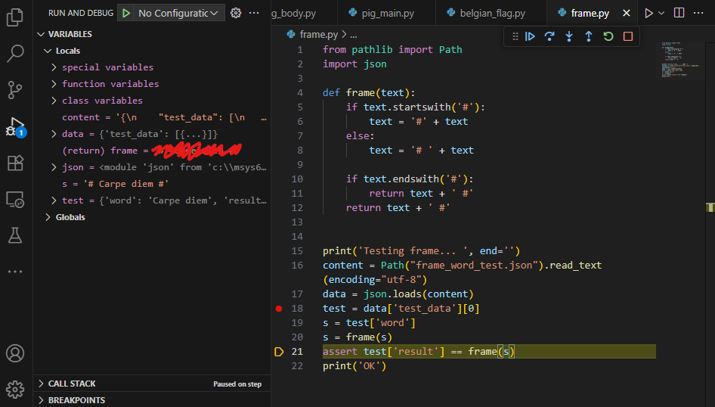The width and height of the screenshot is (715, 407).
Task: Expand the BREAKPOINTS section
Action: [x=41, y=400]
